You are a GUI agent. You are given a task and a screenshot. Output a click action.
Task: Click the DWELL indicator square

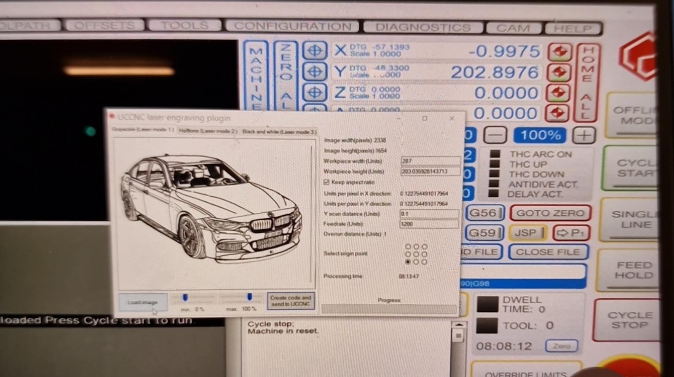point(487,304)
